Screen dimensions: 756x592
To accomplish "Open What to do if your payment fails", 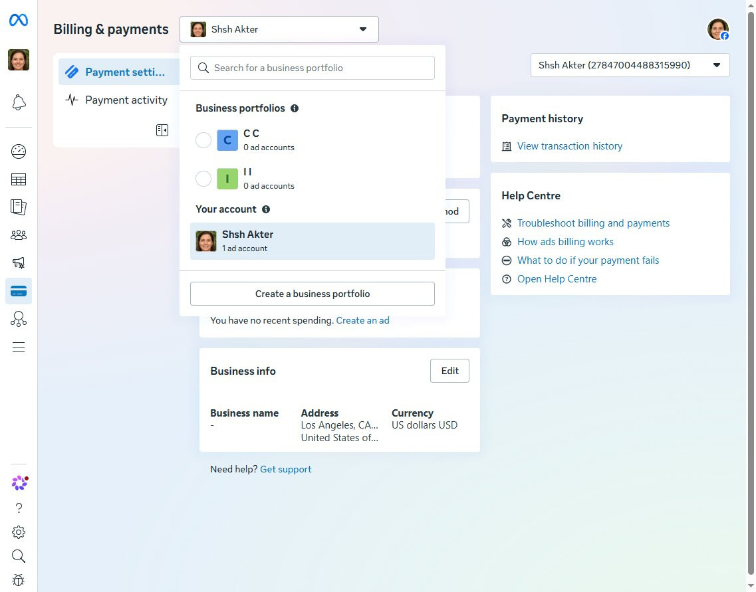I will click(x=588, y=260).
